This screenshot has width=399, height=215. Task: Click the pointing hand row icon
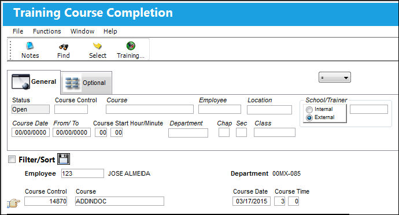click(13, 203)
